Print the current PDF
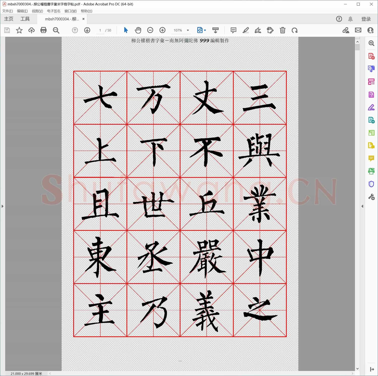The image size is (378, 376). point(43,30)
